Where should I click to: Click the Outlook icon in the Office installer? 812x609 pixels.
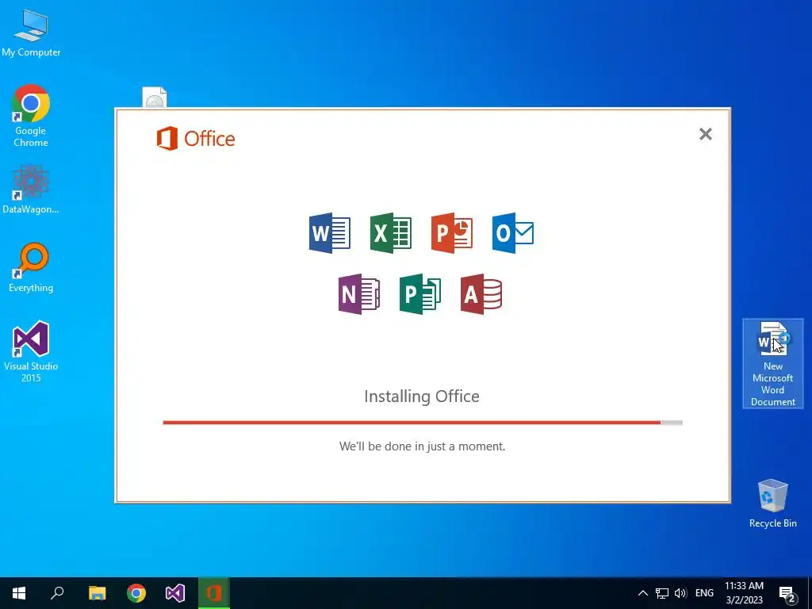(513, 232)
